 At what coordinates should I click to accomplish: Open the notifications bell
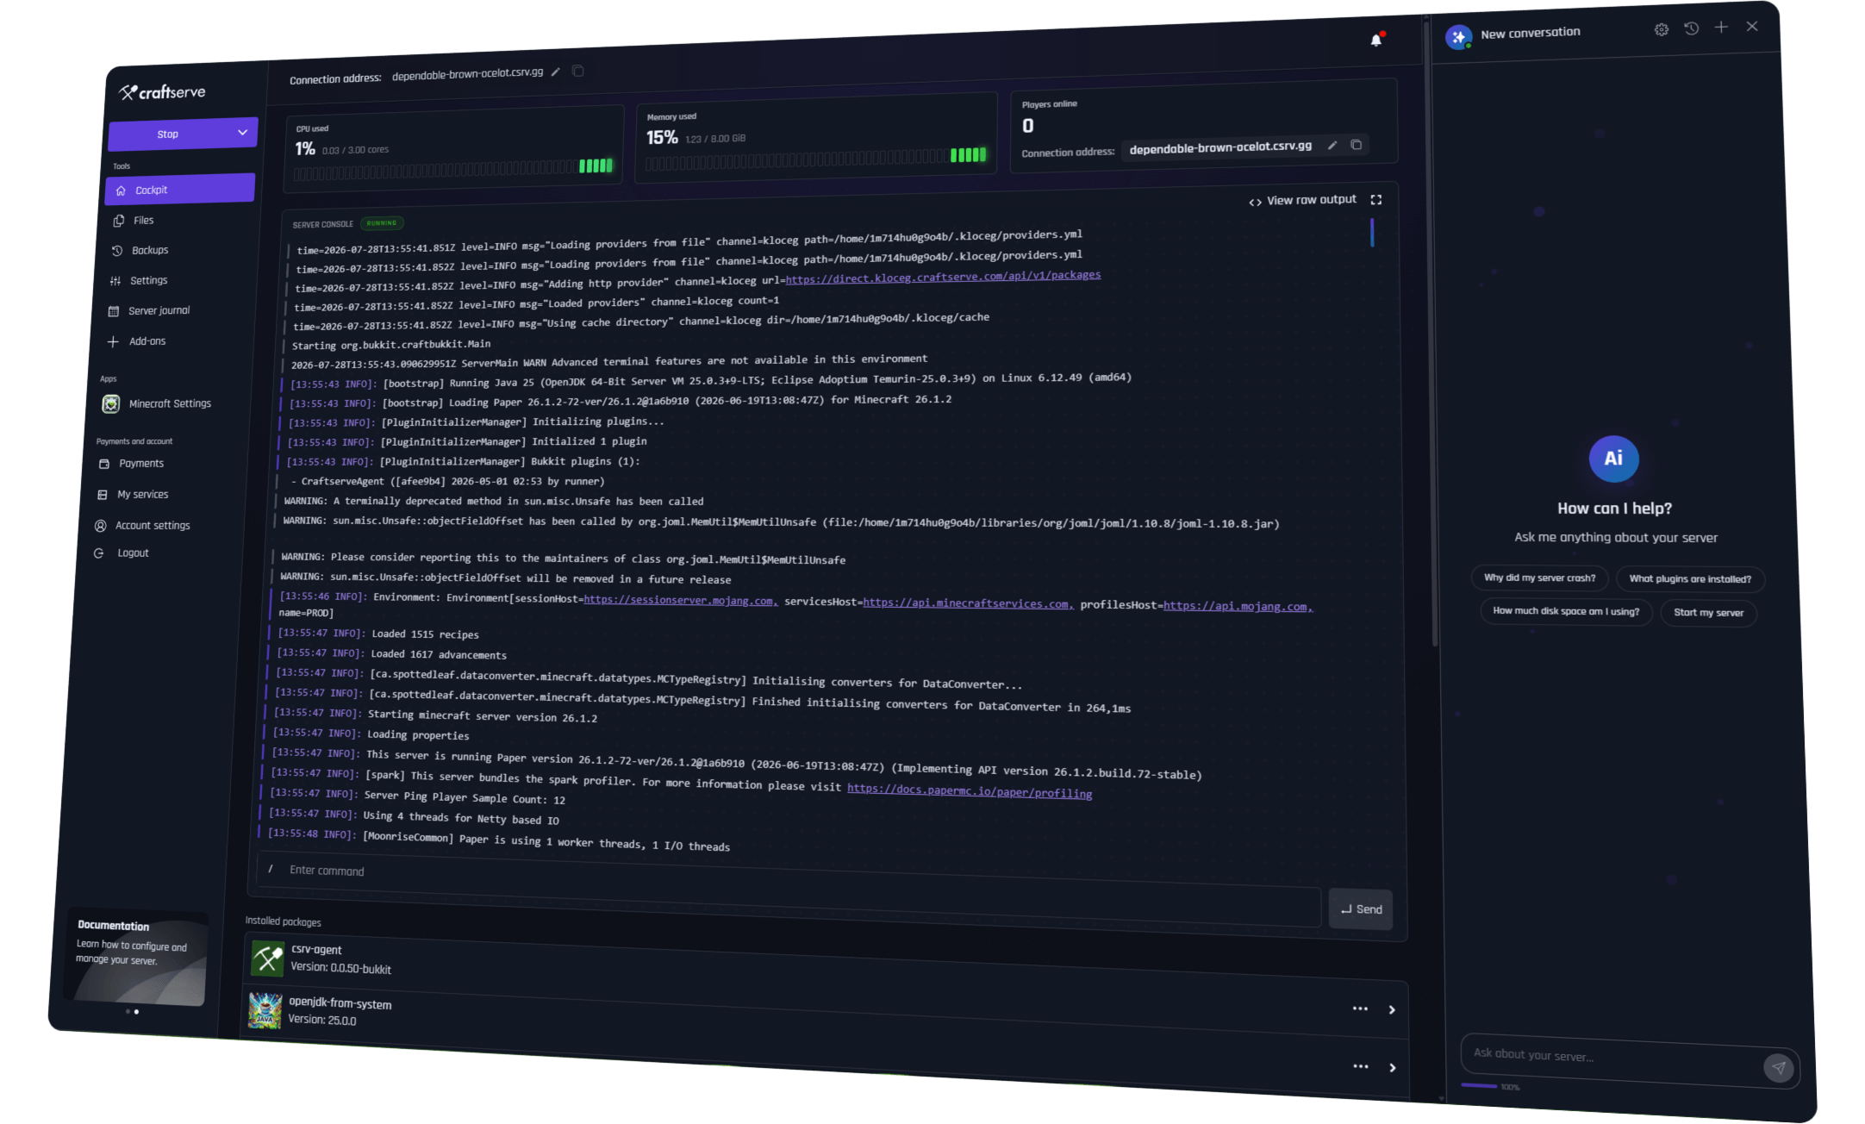tap(1376, 40)
